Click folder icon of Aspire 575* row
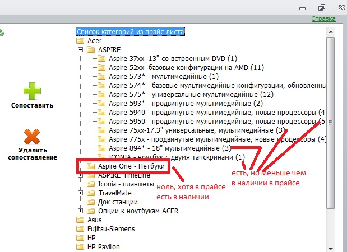 101,95
